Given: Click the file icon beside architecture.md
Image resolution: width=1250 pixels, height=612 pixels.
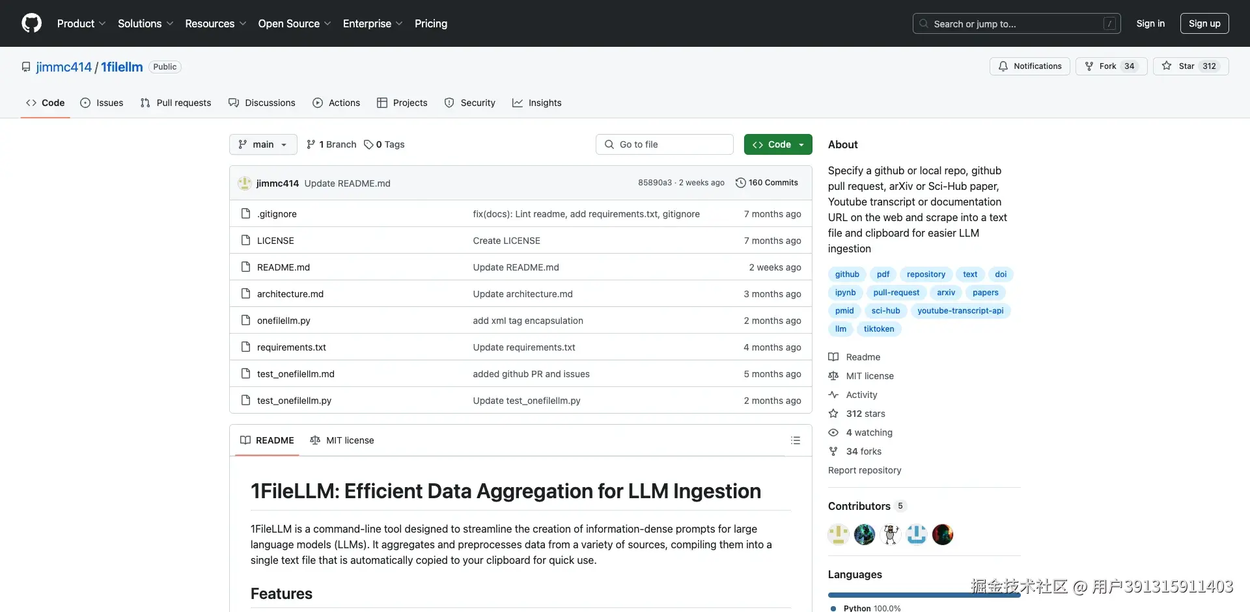Looking at the screenshot, I should 245,293.
